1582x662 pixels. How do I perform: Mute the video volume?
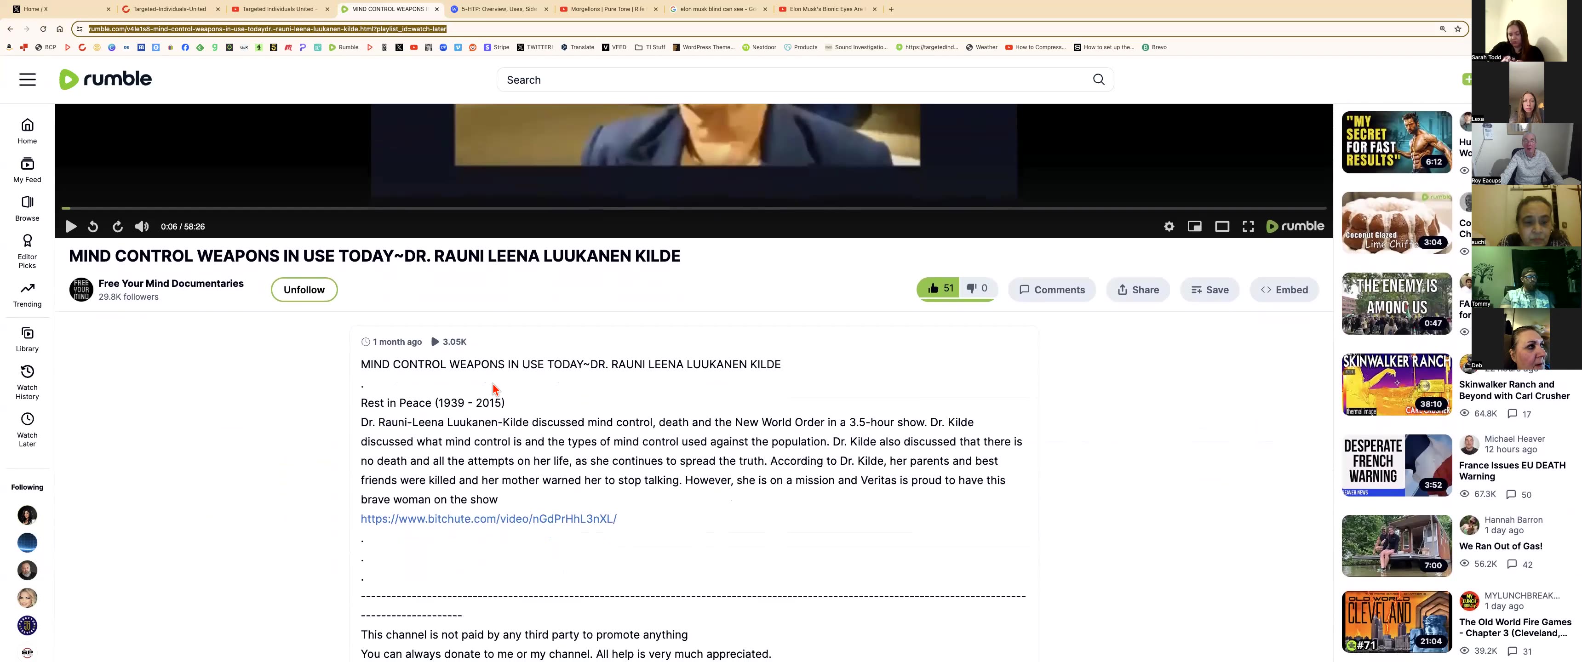click(142, 227)
